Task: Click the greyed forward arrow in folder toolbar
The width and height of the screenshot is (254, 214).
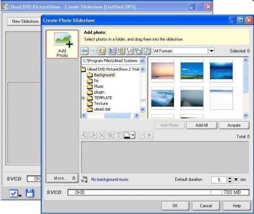Action: click(93, 51)
